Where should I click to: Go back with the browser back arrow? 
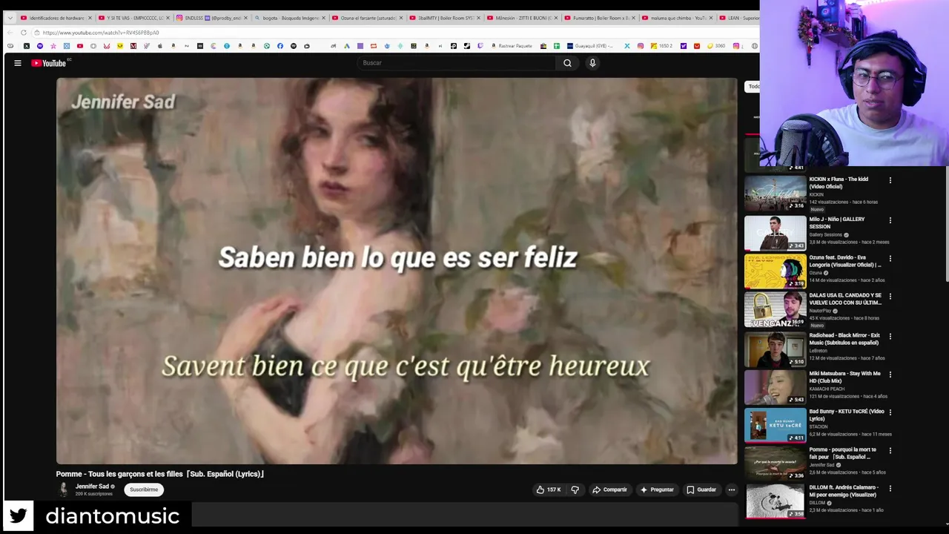(x=10, y=33)
